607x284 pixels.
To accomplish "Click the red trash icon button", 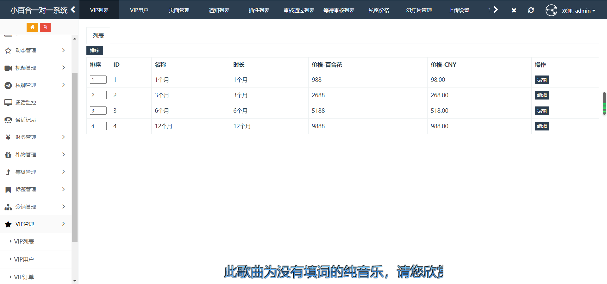I will 45,27.
